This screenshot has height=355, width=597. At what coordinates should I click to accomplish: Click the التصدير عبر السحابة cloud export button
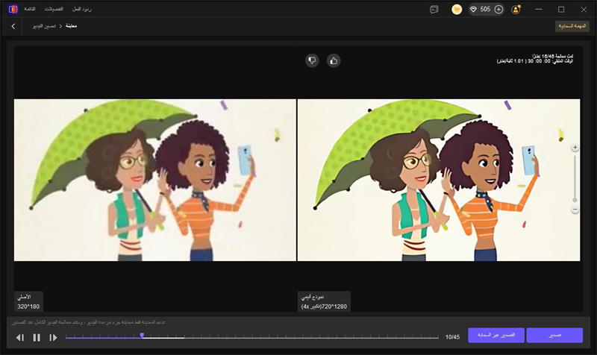(496, 336)
